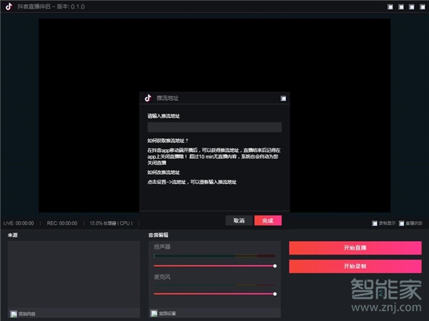Open 音频设置 from the audio panel icon
429x321 pixels.
tap(154, 313)
